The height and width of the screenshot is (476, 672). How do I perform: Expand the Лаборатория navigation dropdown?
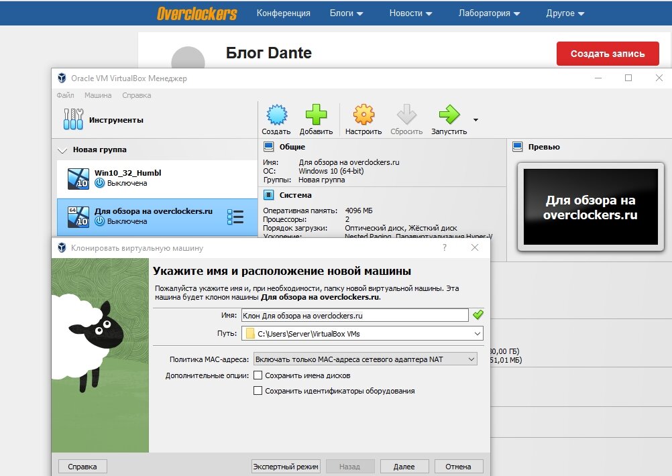pyautogui.click(x=489, y=13)
